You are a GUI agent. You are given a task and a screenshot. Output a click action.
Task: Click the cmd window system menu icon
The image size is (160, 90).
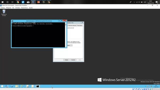coord(12,21)
